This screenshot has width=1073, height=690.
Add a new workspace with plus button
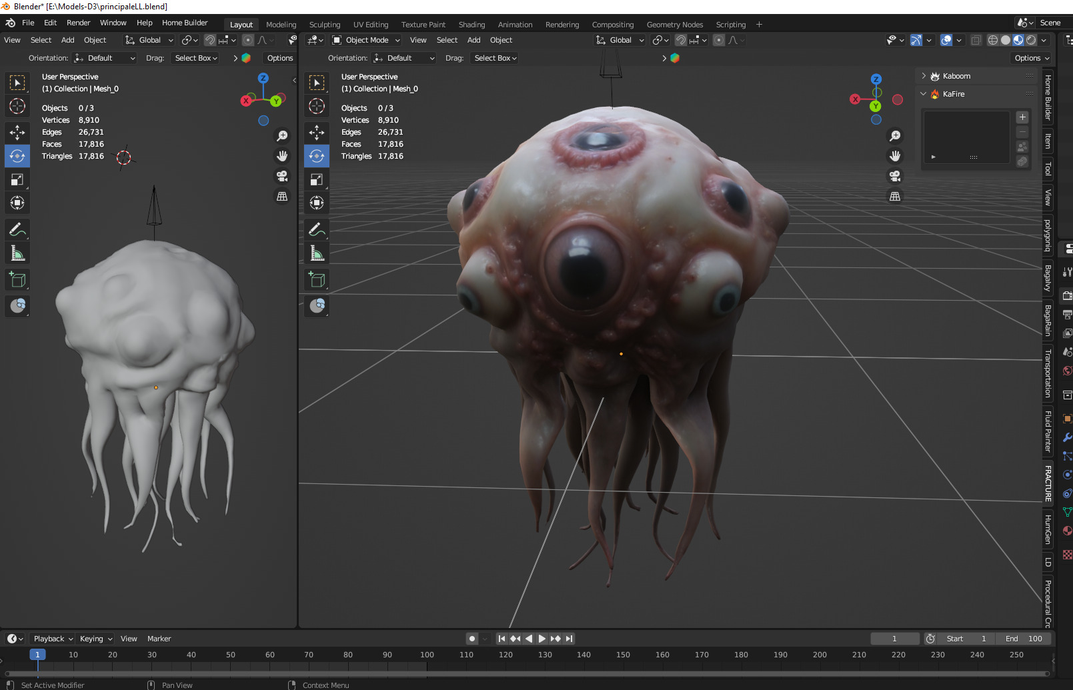point(759,25)
